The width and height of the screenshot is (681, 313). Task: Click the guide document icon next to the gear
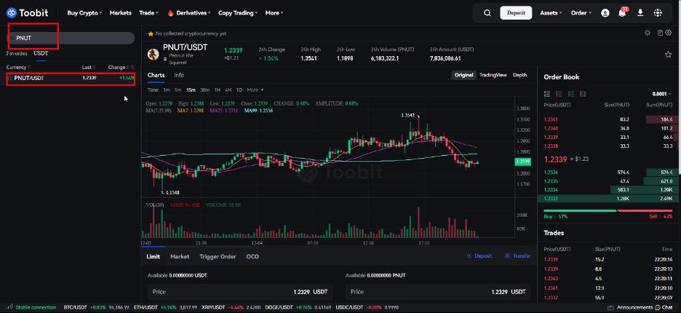[x=660, y=33]
